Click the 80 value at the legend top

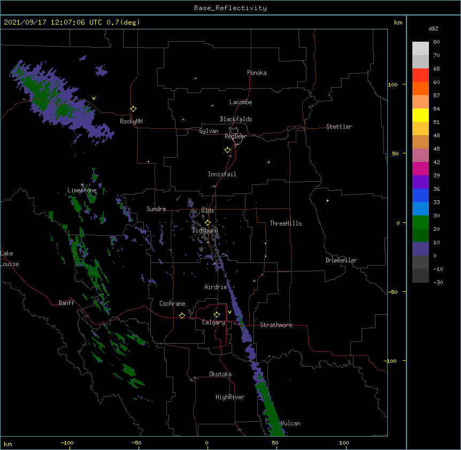point(436,42)
